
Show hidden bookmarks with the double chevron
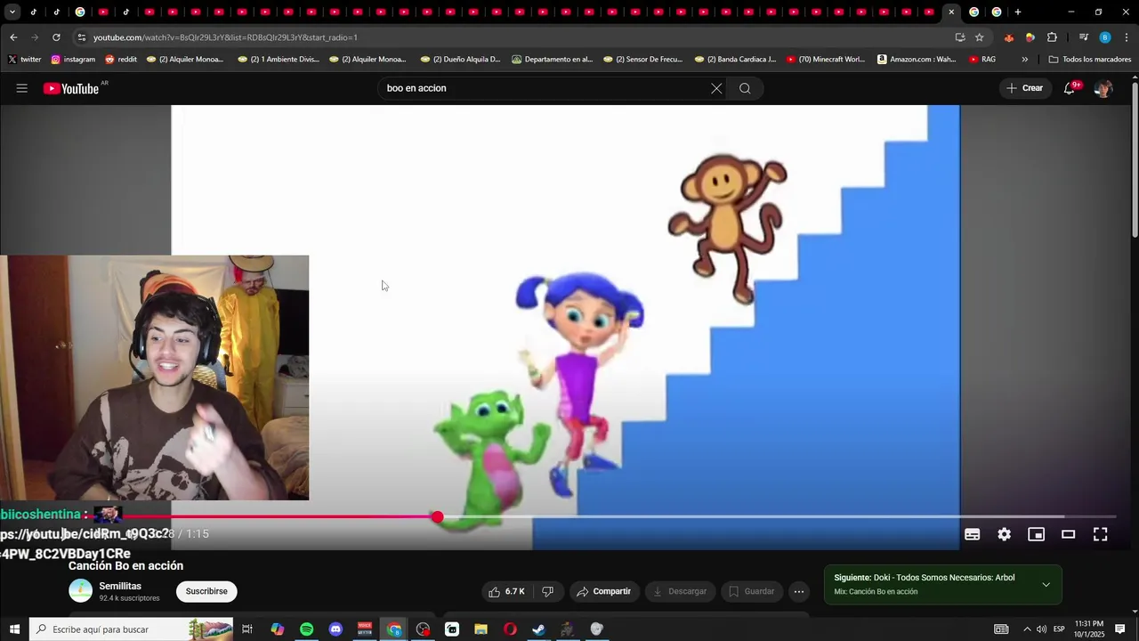1025,60
